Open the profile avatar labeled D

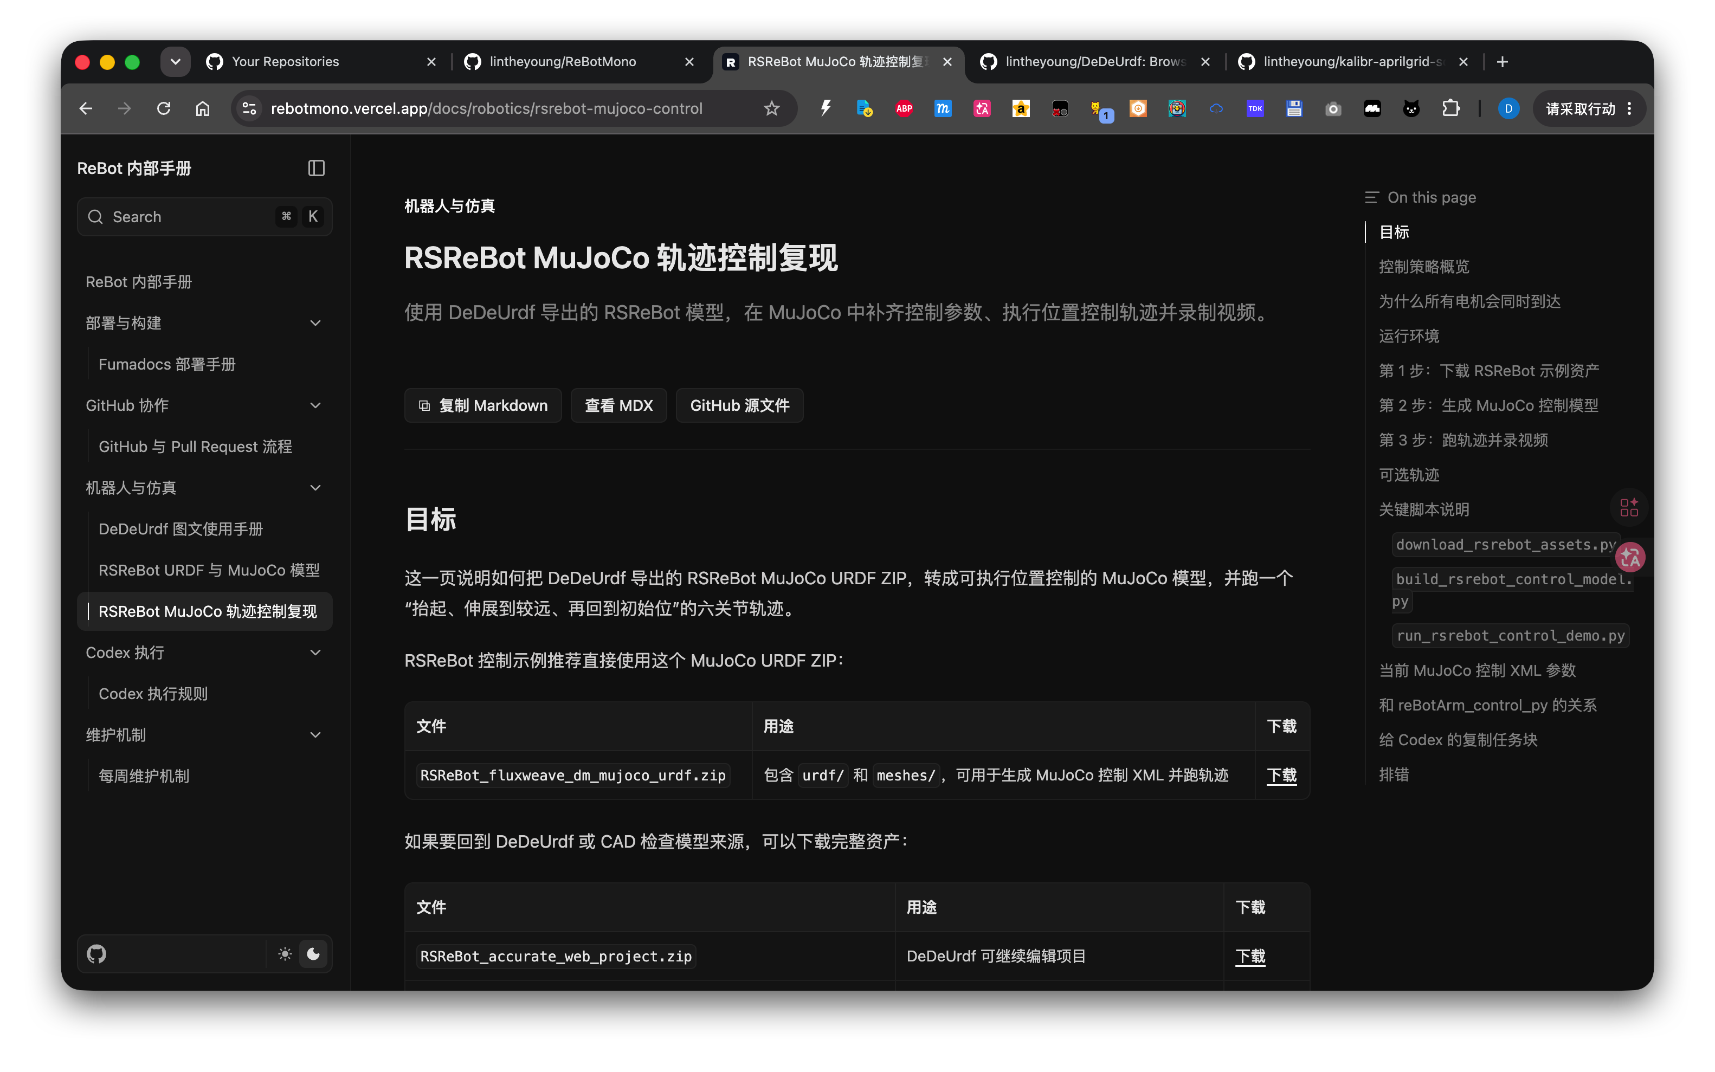click(1508, 108)
